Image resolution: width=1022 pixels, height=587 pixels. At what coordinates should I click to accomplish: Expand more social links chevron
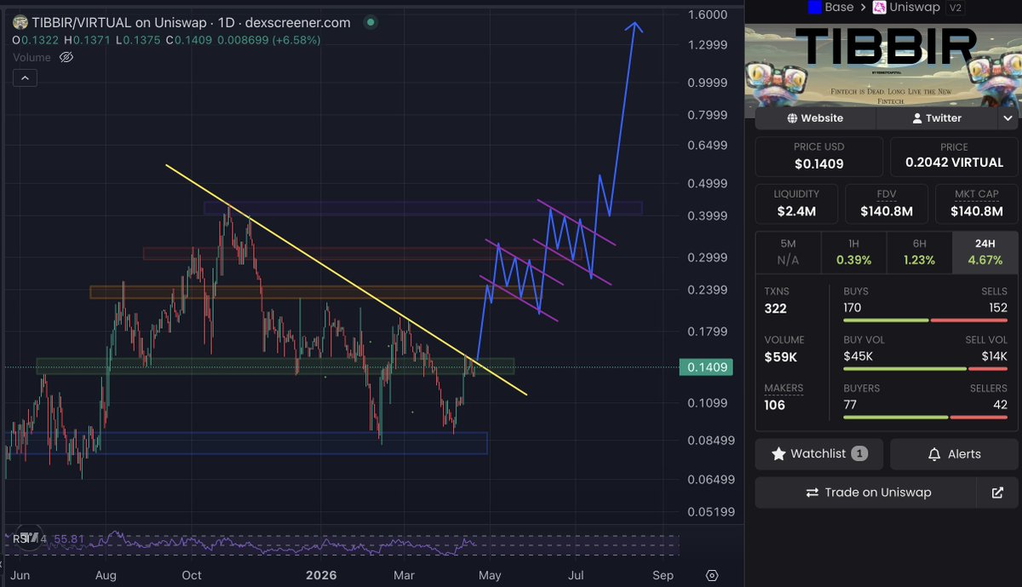pyautogui.click(x=1008, y=118)
